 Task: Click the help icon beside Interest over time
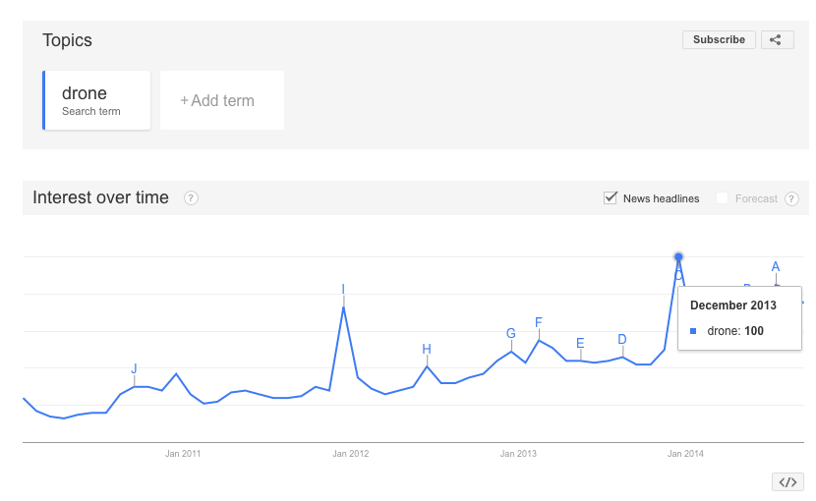coord(191,198)
